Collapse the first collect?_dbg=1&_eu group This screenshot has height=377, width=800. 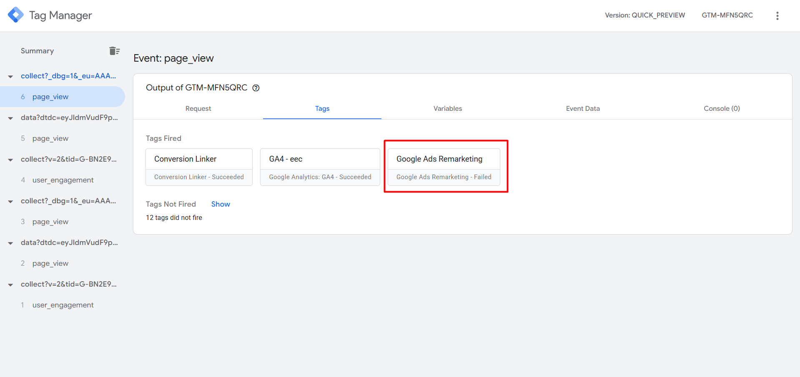[x=10, y=76]
